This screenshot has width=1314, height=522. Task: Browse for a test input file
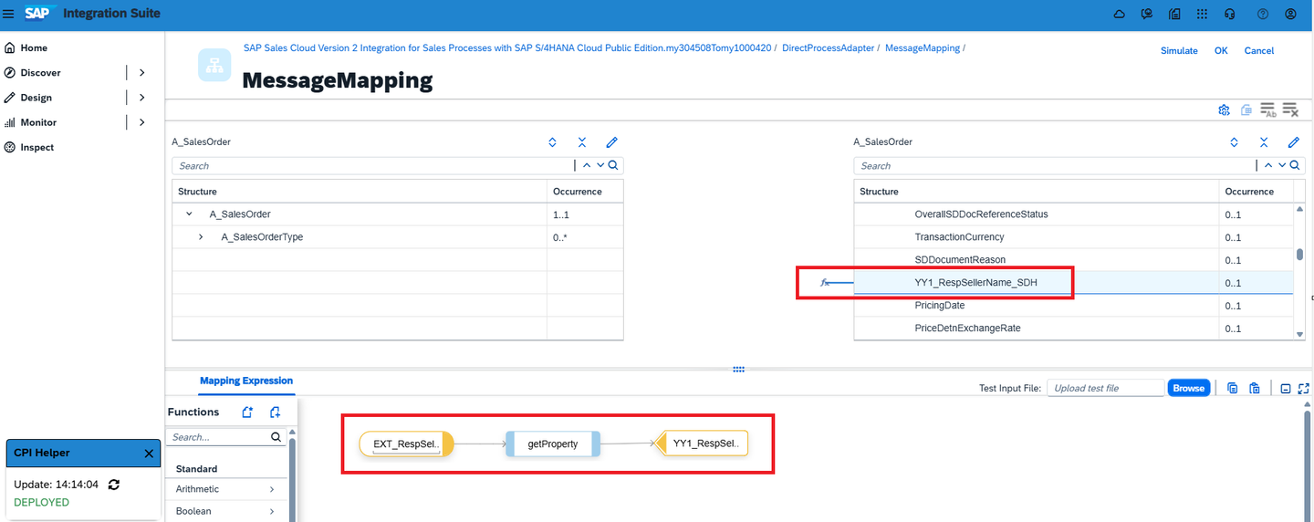1188,388
